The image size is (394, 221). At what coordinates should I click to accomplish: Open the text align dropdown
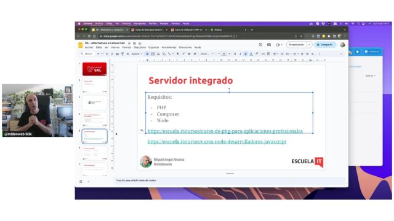276,54
